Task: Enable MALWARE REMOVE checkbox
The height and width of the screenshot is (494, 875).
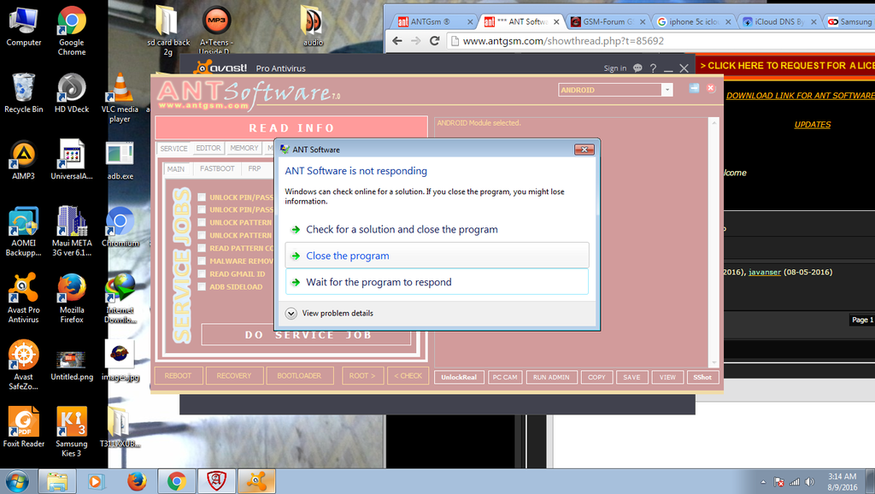Action: [x=202, y=261]
